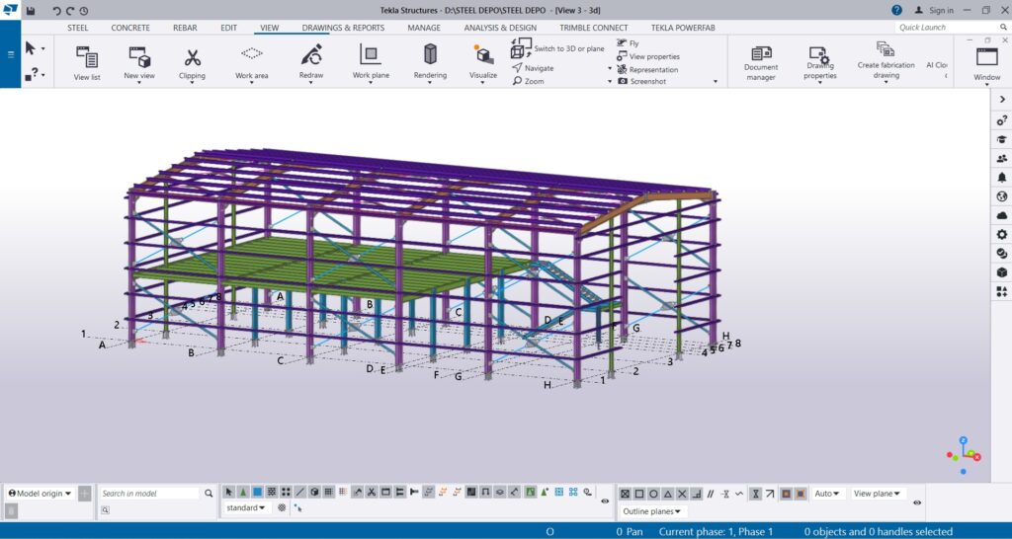Toggle the snap to midpoints triangle
This screenshot has width=1012, height=539.
point(668,494)
